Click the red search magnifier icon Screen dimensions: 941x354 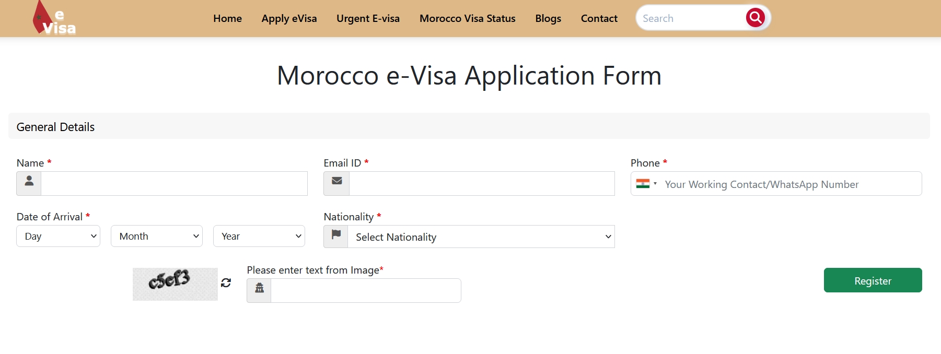tap(755, 18)
